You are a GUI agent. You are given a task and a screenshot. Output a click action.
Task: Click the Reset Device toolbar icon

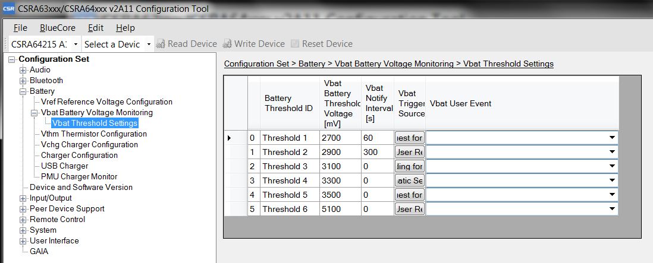[295, 44]
